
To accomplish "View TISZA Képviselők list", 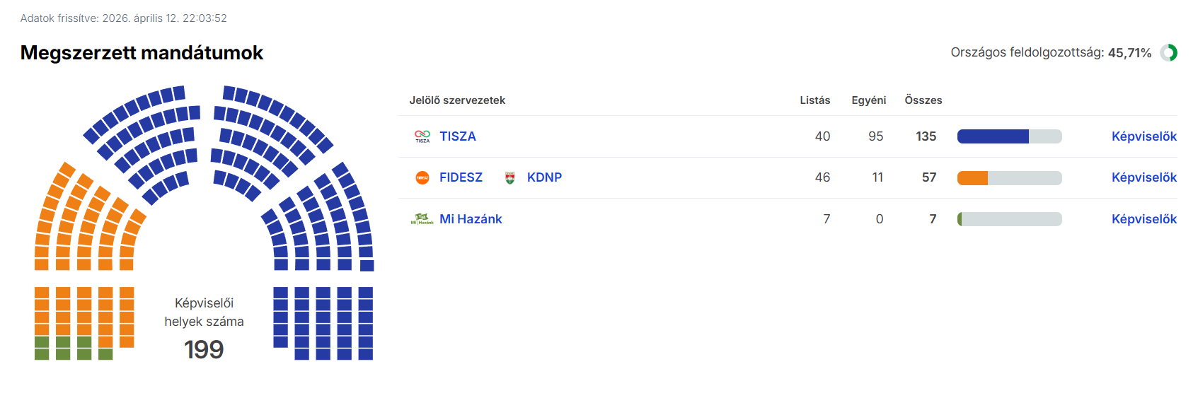I will click(x=1144, y=136).
